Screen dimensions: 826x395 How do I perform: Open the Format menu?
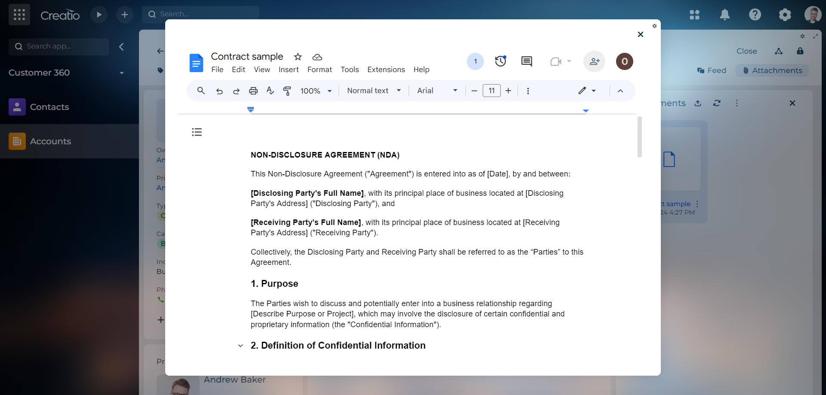(x=319, y=70)
